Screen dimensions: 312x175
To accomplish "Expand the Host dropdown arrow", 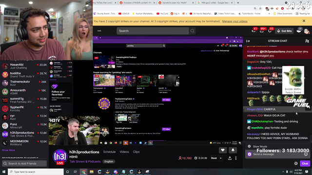I will click(x=221, y=158).
